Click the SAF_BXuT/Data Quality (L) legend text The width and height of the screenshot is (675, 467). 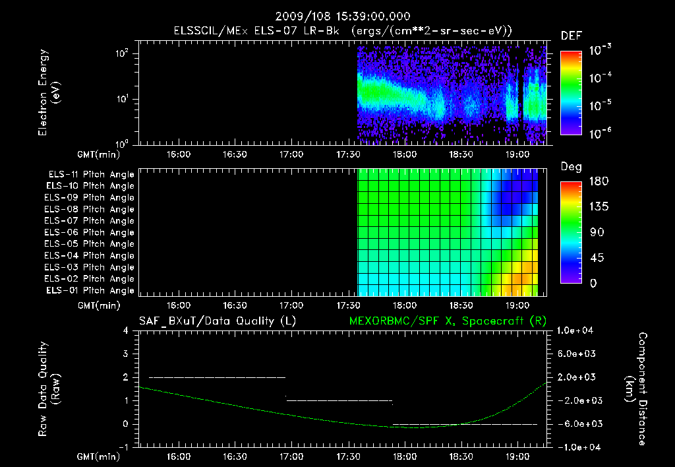218,321
